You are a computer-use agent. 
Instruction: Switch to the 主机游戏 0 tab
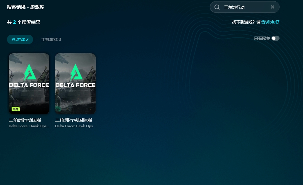[51, 39]
